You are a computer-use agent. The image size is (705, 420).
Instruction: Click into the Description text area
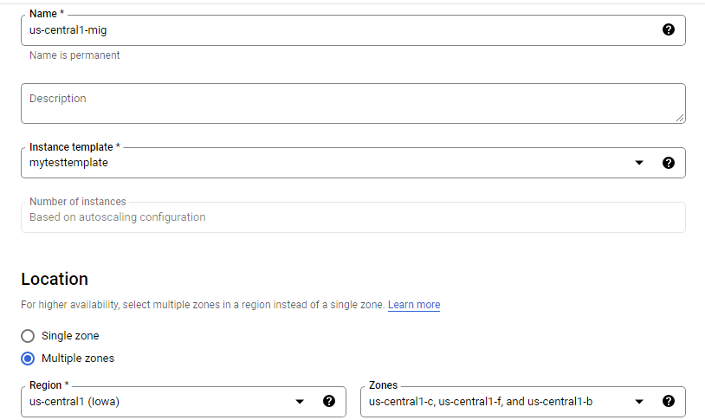pyautogui.click(x=353, y=103)
